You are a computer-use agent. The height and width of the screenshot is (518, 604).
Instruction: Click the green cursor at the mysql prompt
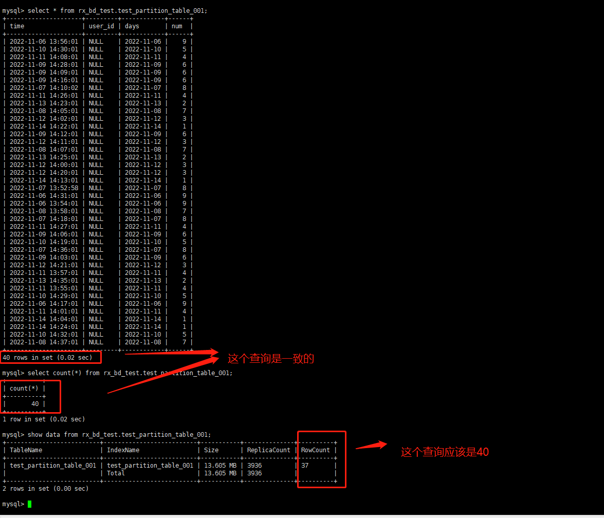(x=30, y=504)
